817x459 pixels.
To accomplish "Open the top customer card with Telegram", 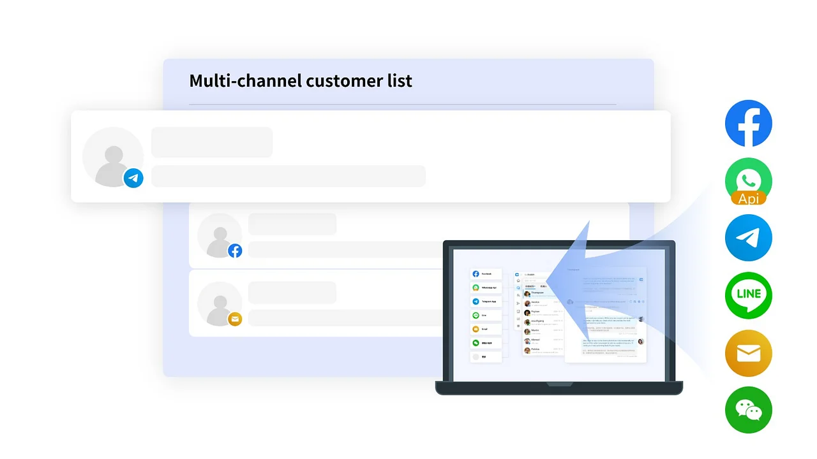I will point(370,157).
